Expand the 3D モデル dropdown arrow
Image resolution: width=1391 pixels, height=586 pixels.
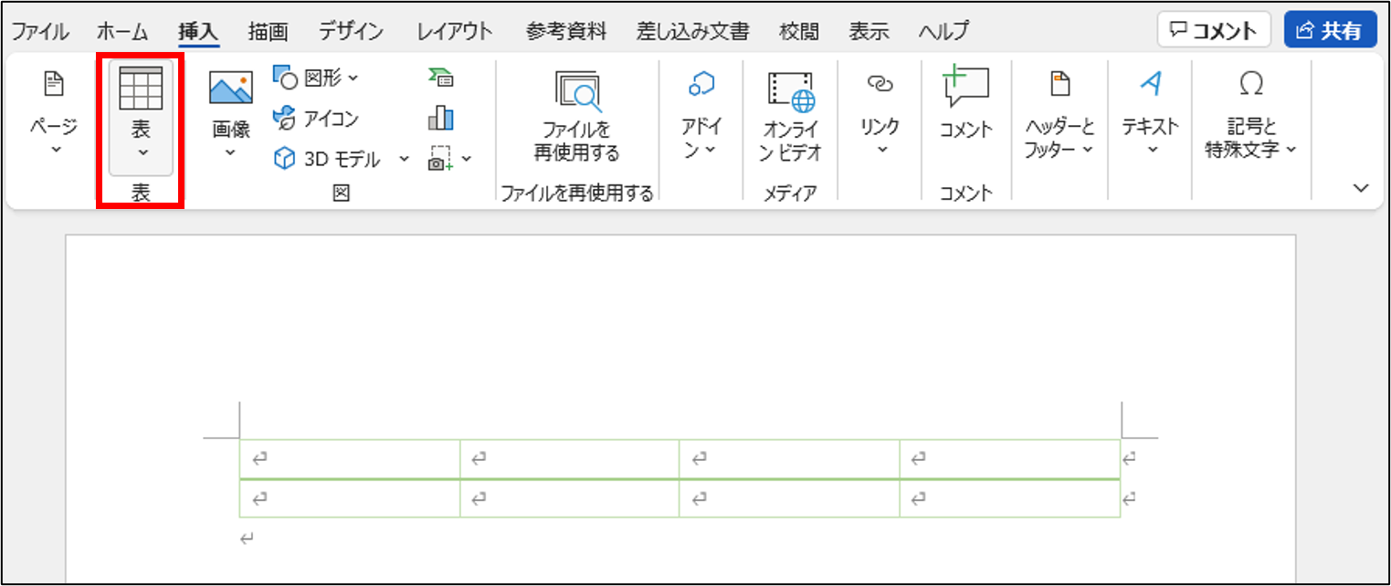point(404,160)
